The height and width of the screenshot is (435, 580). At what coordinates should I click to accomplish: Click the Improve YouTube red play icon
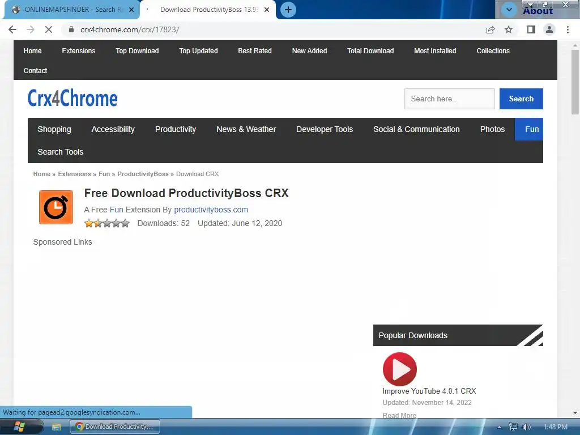tap(399, 369)
